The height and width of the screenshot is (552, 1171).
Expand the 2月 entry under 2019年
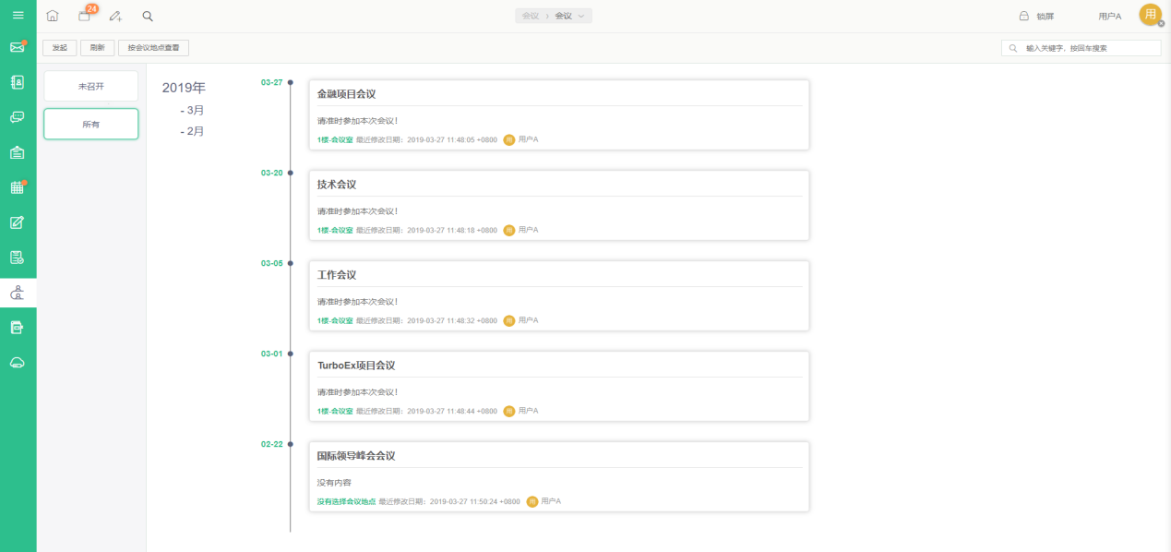pos(192,131)
